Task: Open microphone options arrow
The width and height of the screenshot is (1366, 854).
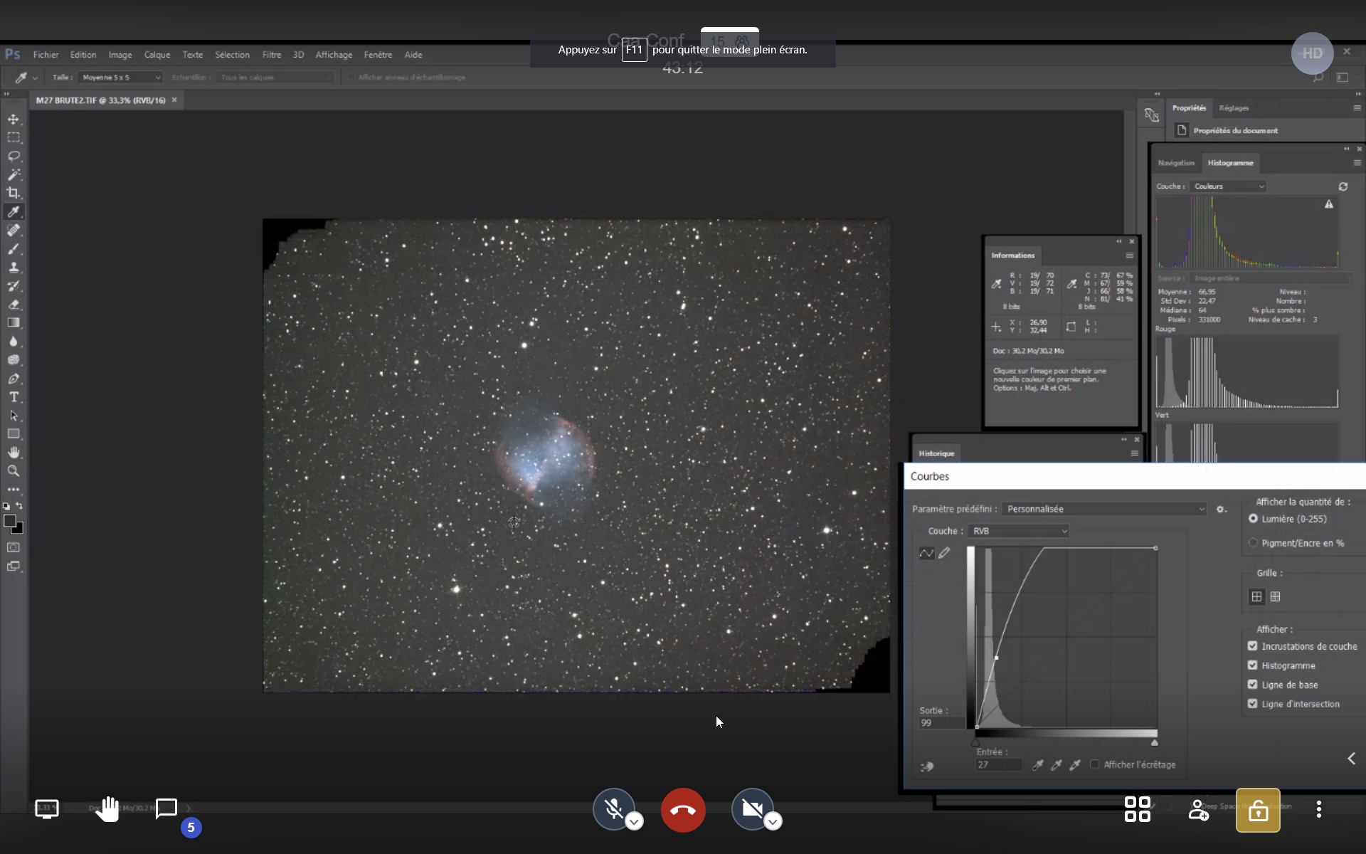Action: [634, 822]
